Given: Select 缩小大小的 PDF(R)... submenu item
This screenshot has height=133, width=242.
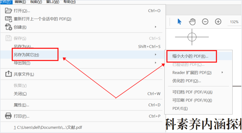Looking at the screenshot, I should (x=198, y=56).
